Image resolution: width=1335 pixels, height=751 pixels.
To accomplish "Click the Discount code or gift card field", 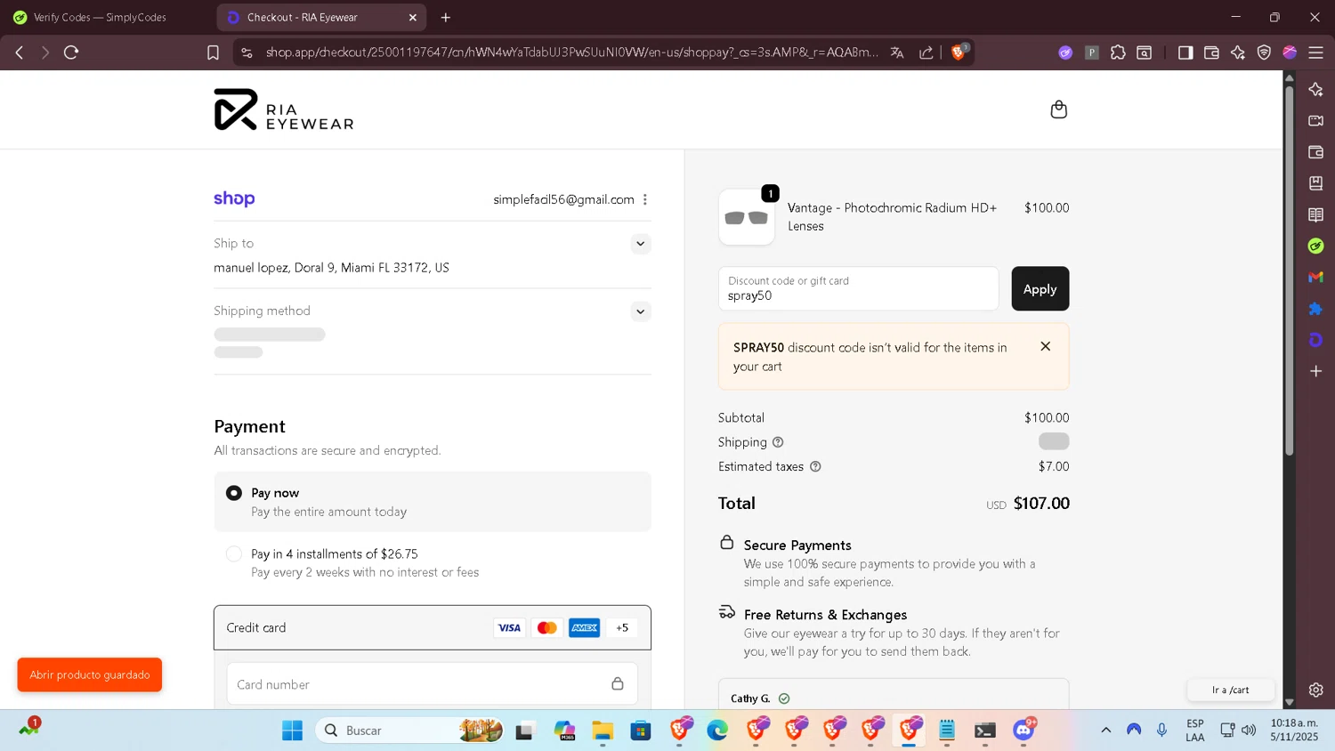I will (858, 289).
